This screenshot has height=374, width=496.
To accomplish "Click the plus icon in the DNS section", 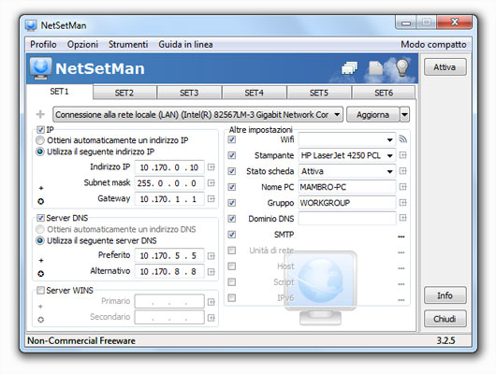I will click(41, 261).
